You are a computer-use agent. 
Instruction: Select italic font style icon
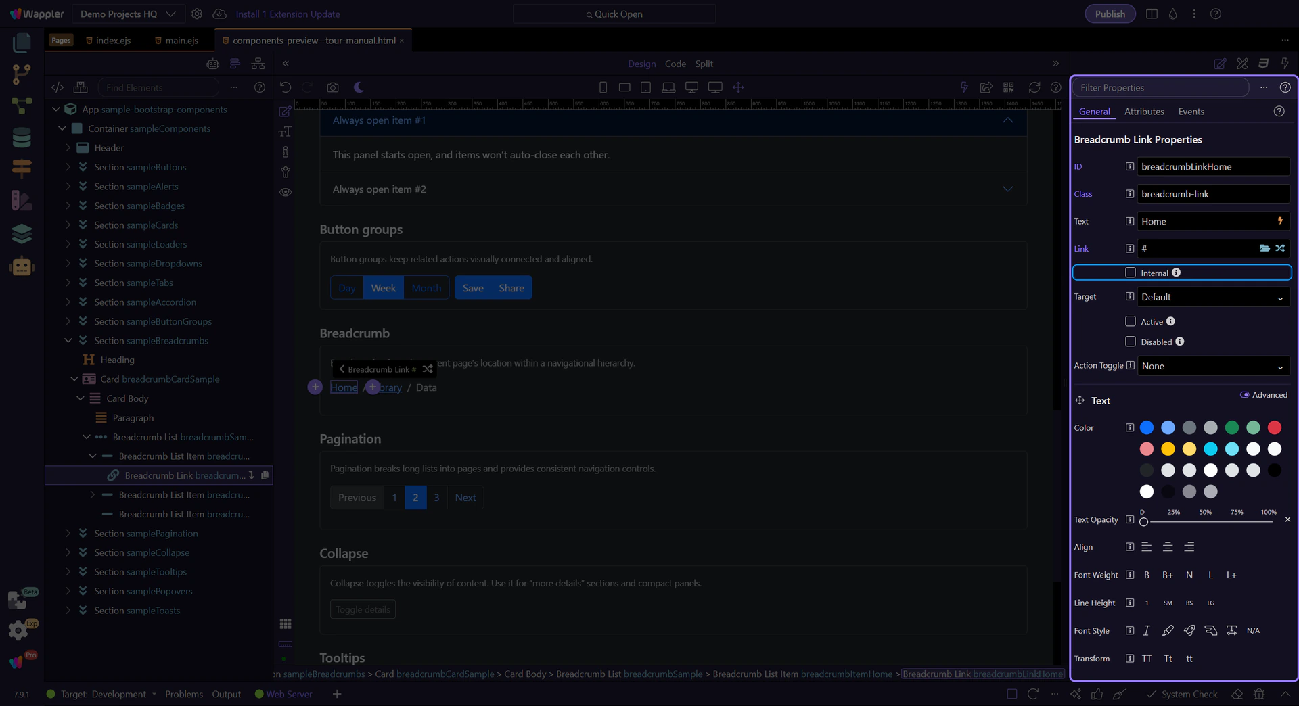pos(1146,630)
